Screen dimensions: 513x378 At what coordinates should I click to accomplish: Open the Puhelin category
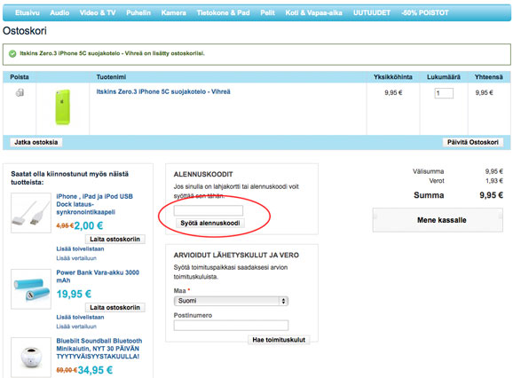click(x=138, y=12)
